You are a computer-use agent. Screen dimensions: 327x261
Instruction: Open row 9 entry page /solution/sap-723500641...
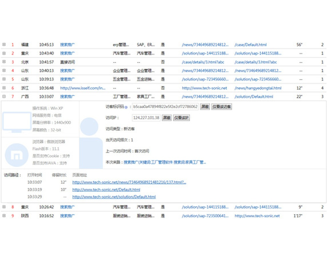pyautogui.click(x=205, y=216)
